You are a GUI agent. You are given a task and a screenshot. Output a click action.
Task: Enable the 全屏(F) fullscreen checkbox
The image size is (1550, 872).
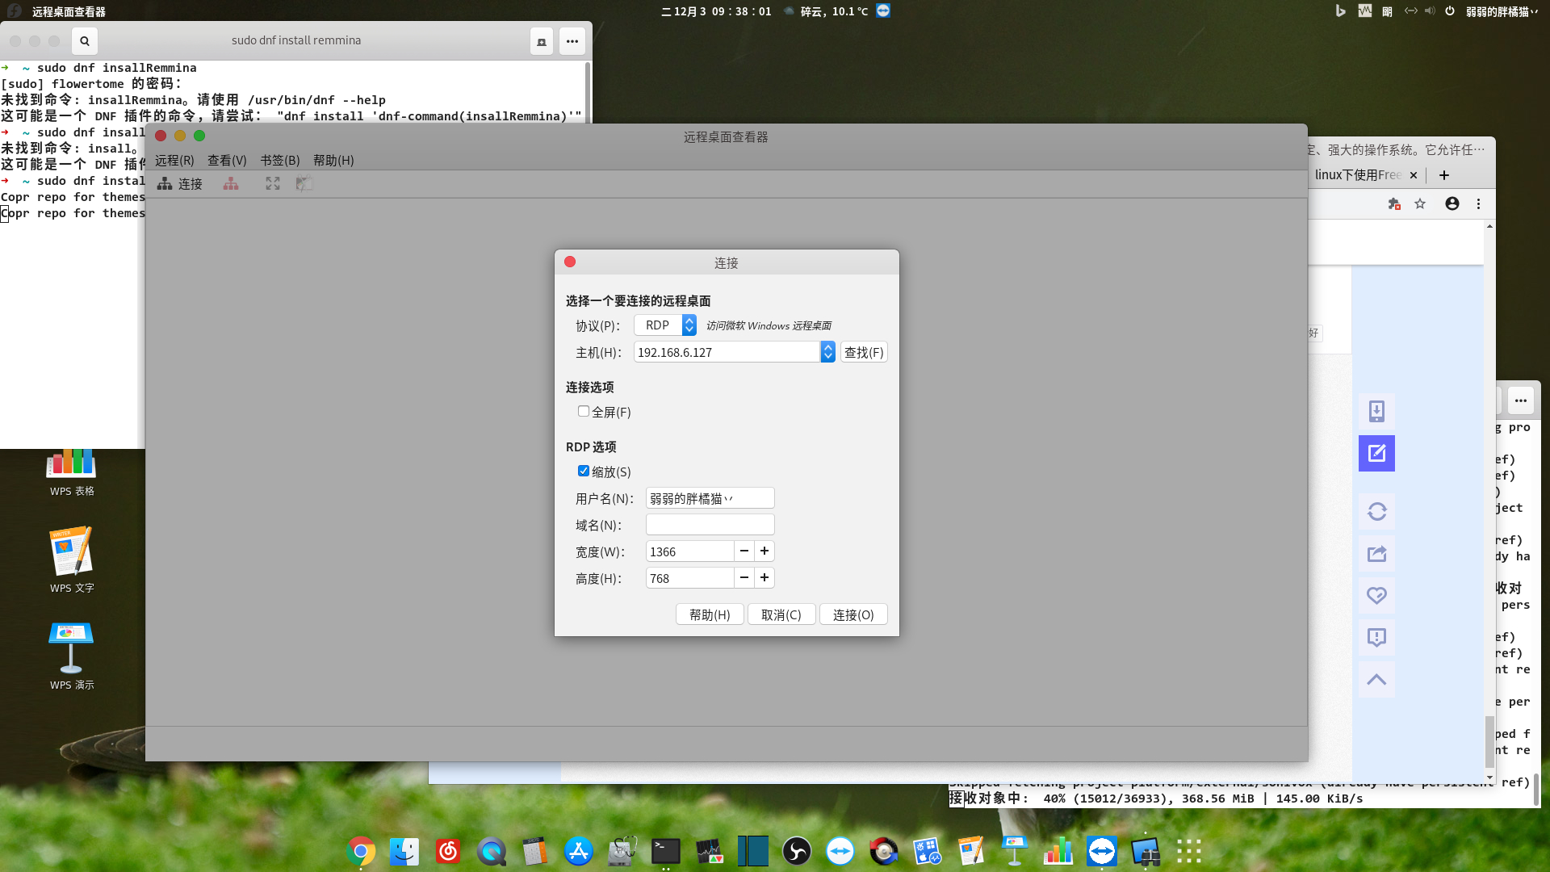point(583,412)
